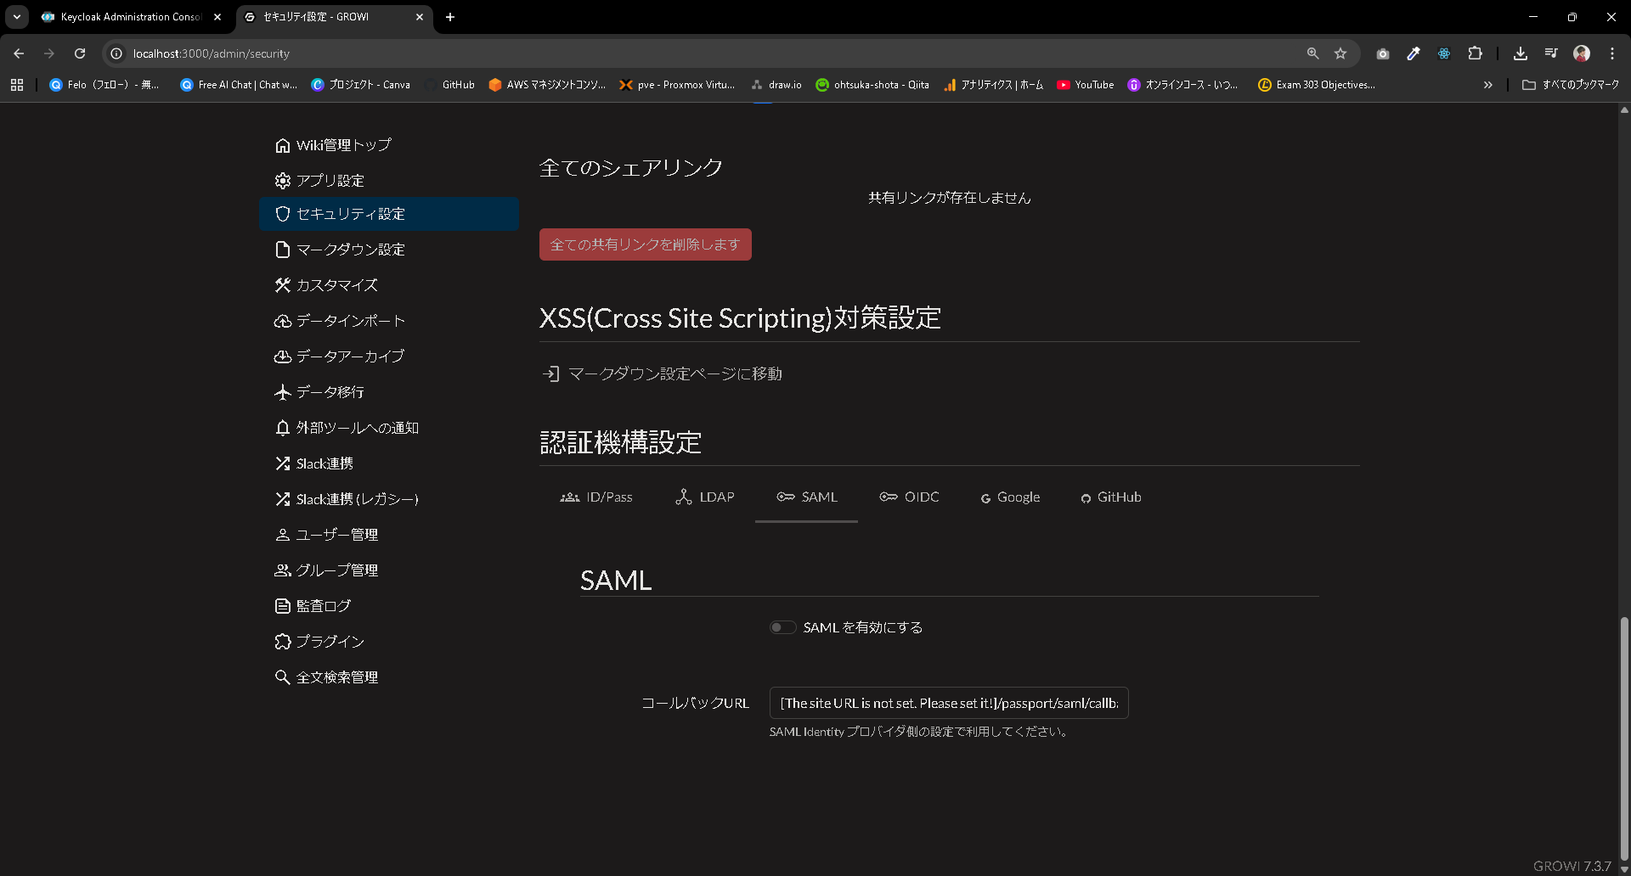View site information icon in address bar
1631x876 pixels.
coord(117,53)
